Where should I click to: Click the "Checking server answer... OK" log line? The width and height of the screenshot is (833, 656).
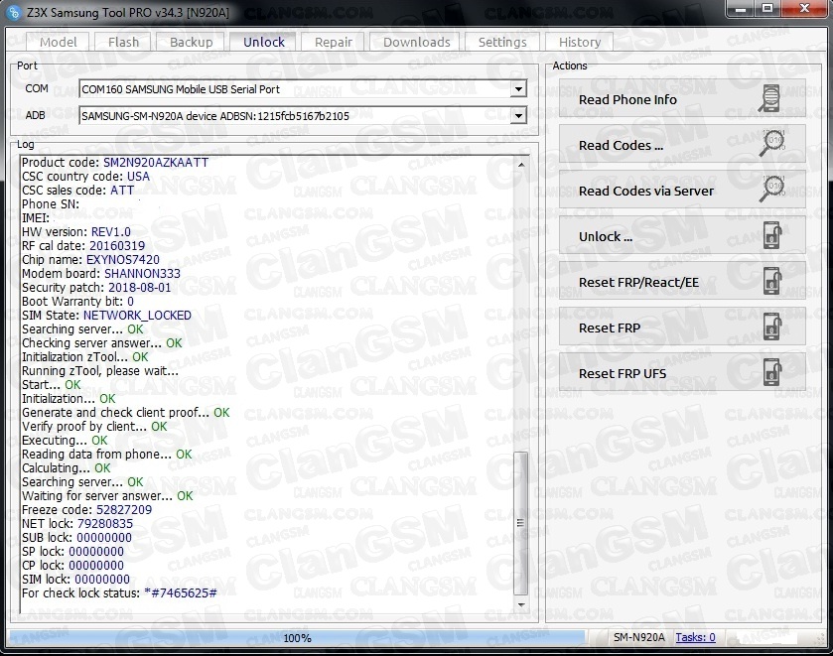click(102, 343)
